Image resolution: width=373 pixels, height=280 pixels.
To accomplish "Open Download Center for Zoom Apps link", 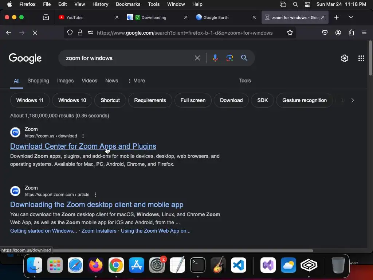I will coord(83,146).
